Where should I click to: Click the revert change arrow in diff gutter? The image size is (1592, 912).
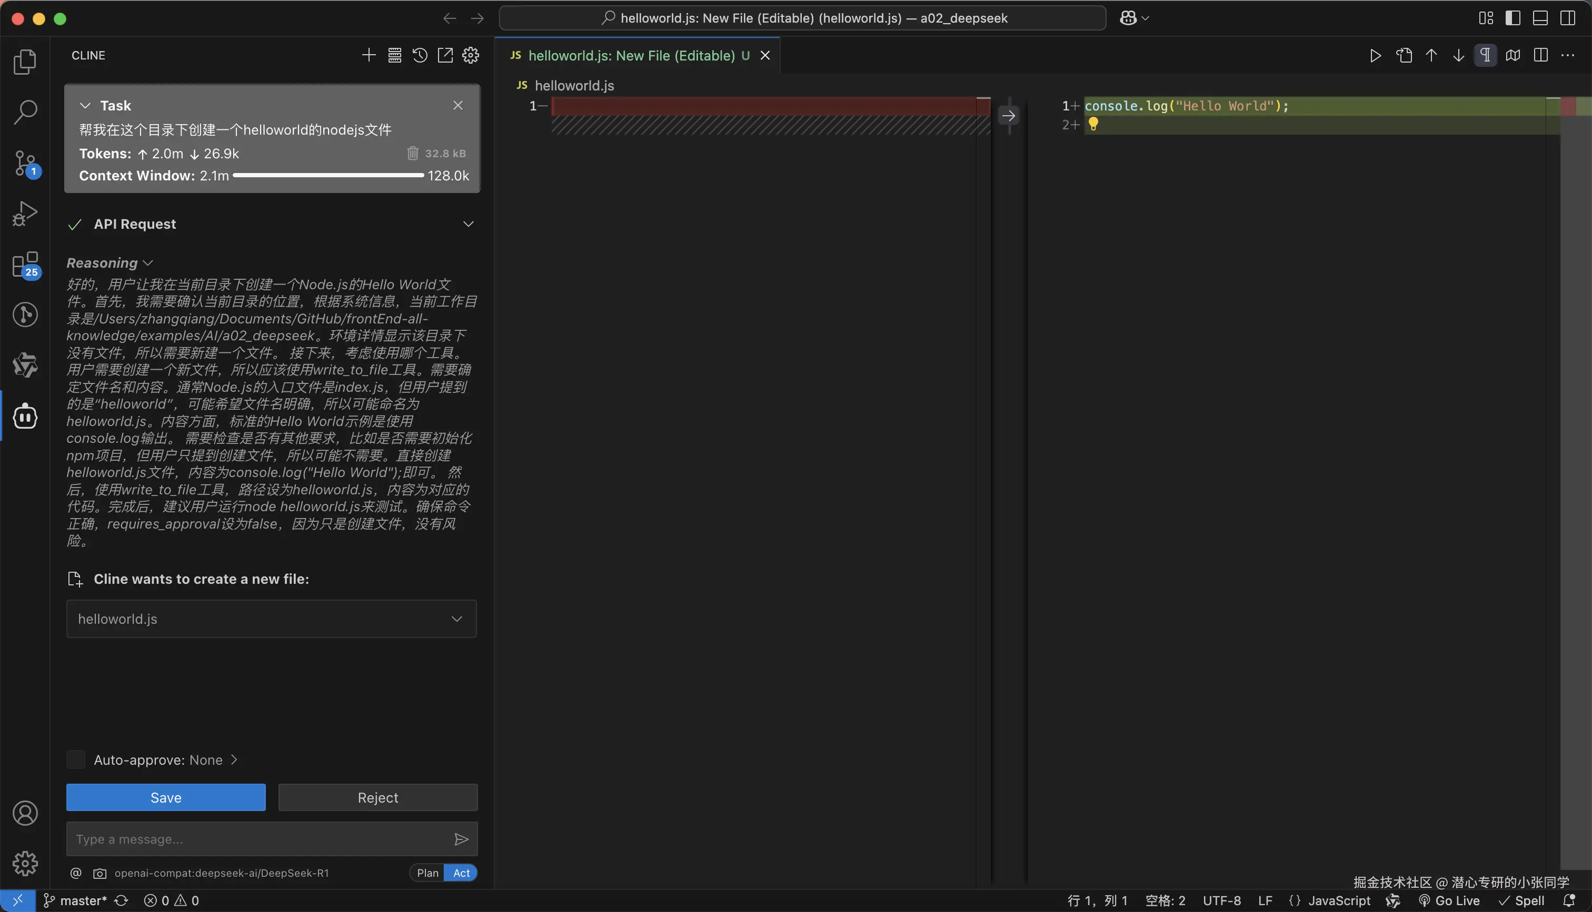point(1009,115)
